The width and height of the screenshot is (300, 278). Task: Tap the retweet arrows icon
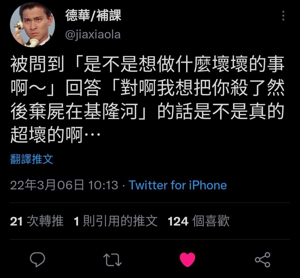[112, 260]
